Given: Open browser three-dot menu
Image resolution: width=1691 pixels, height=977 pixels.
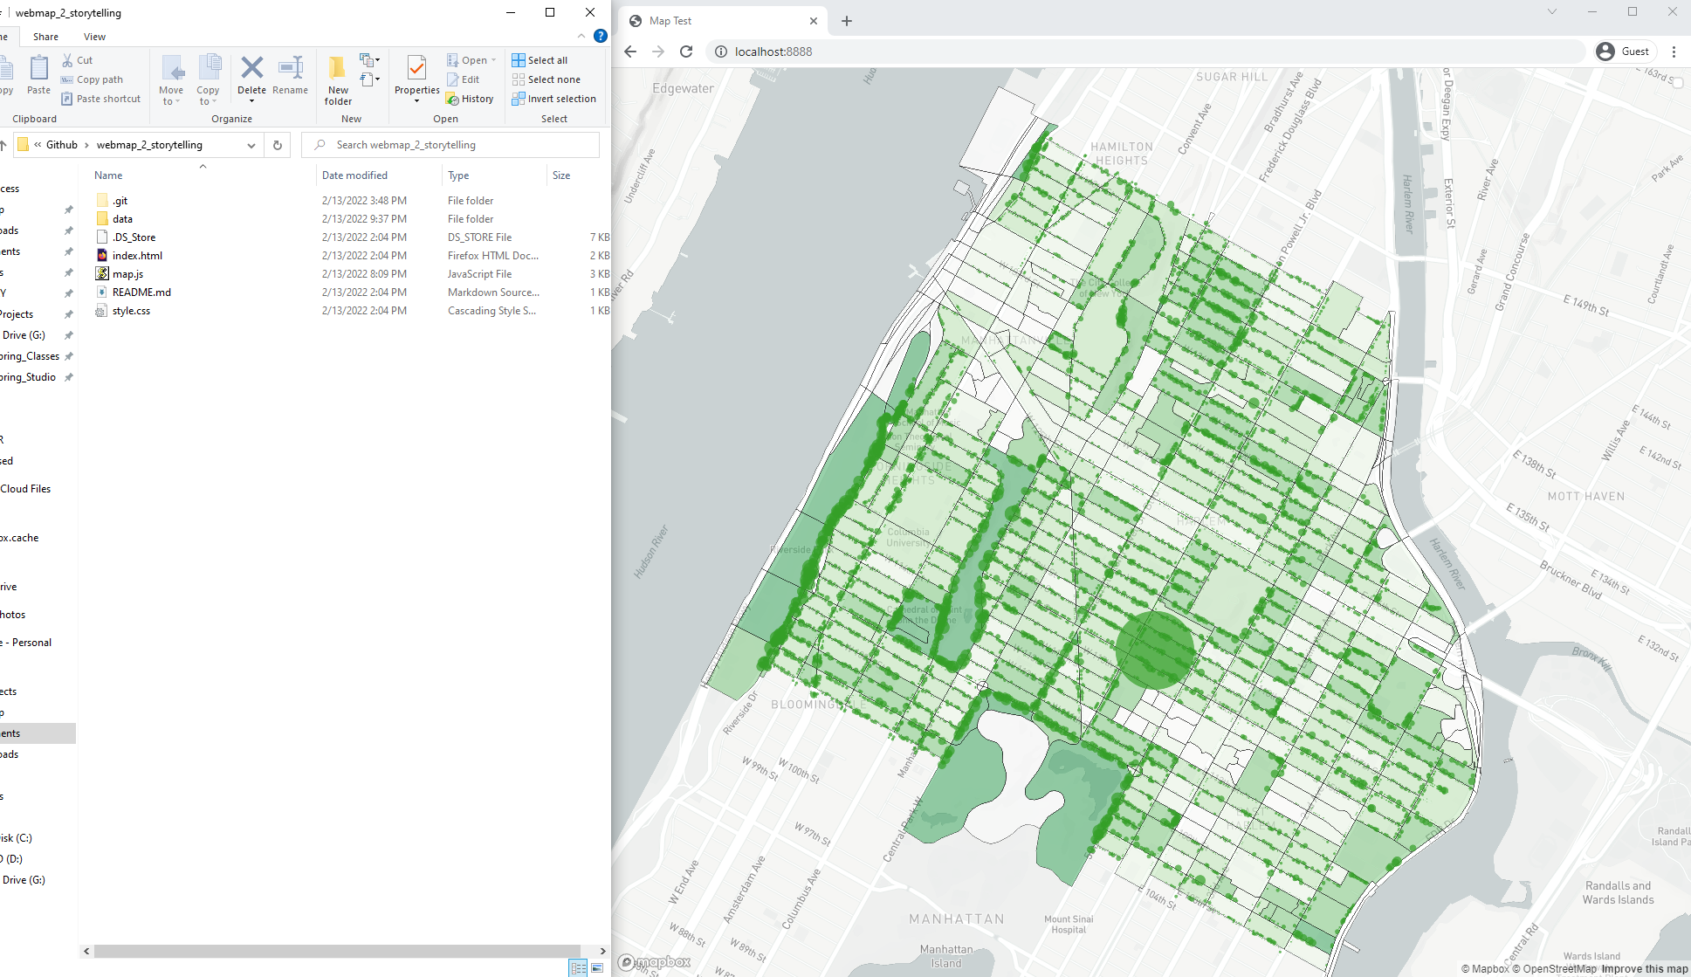Looking at the screenshot, I should click(x=1674, y=52).
